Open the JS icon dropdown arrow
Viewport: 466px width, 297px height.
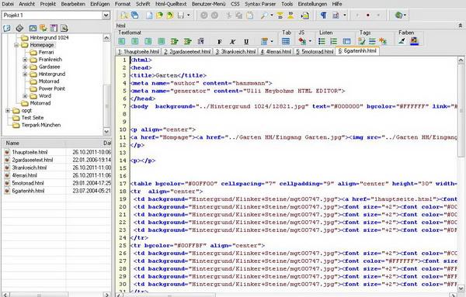point(310,41)
